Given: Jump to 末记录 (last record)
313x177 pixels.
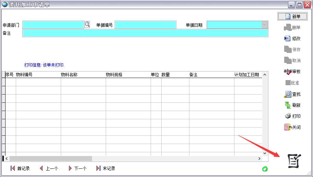Looking at the screenshot, I should (106, 168).
